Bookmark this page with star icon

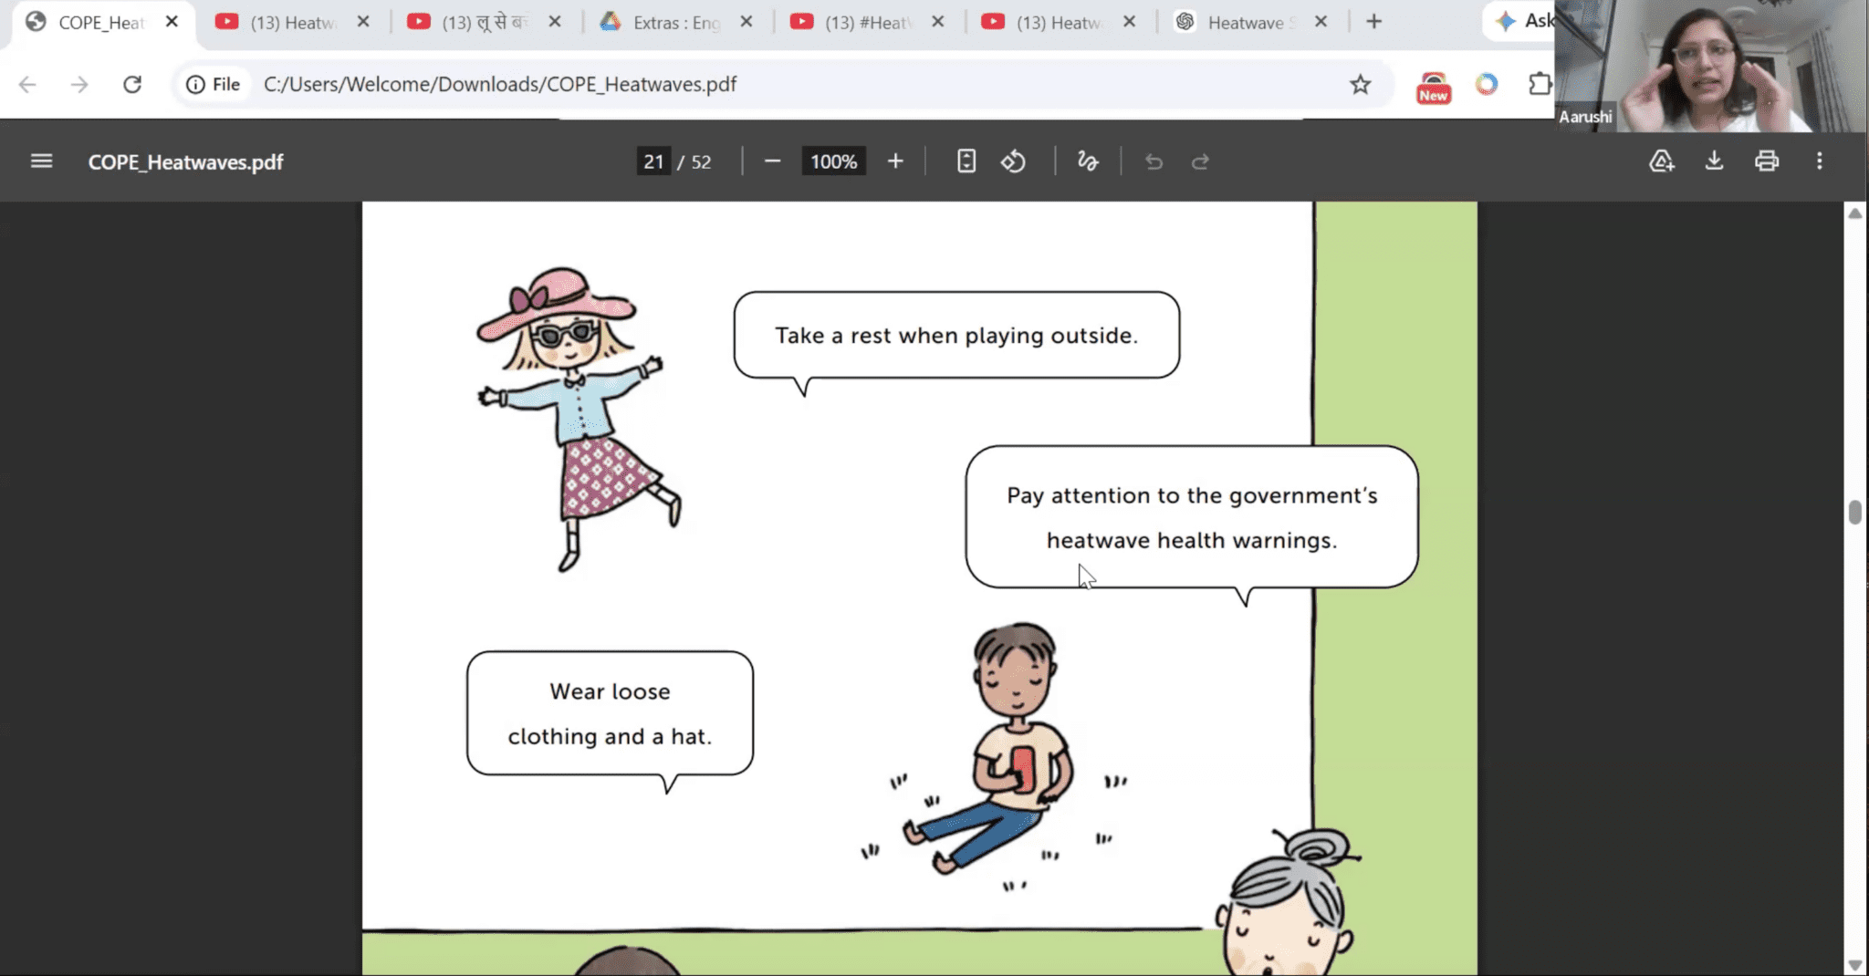[x=1360, y=85]
